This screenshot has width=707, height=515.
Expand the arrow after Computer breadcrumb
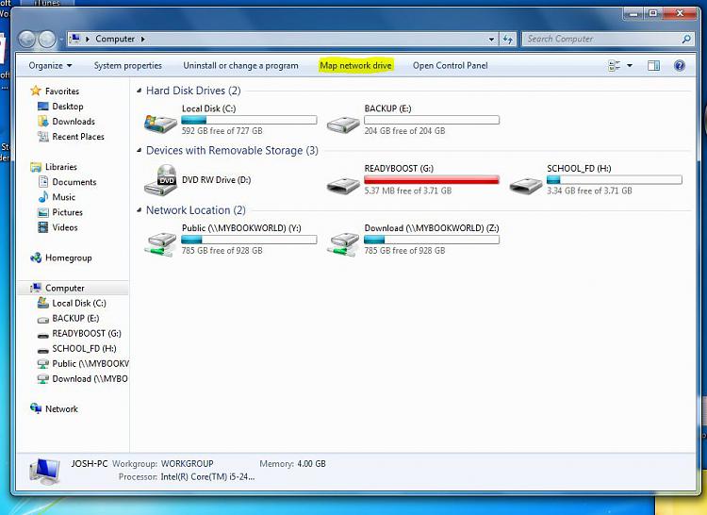[x=142, y=40]
